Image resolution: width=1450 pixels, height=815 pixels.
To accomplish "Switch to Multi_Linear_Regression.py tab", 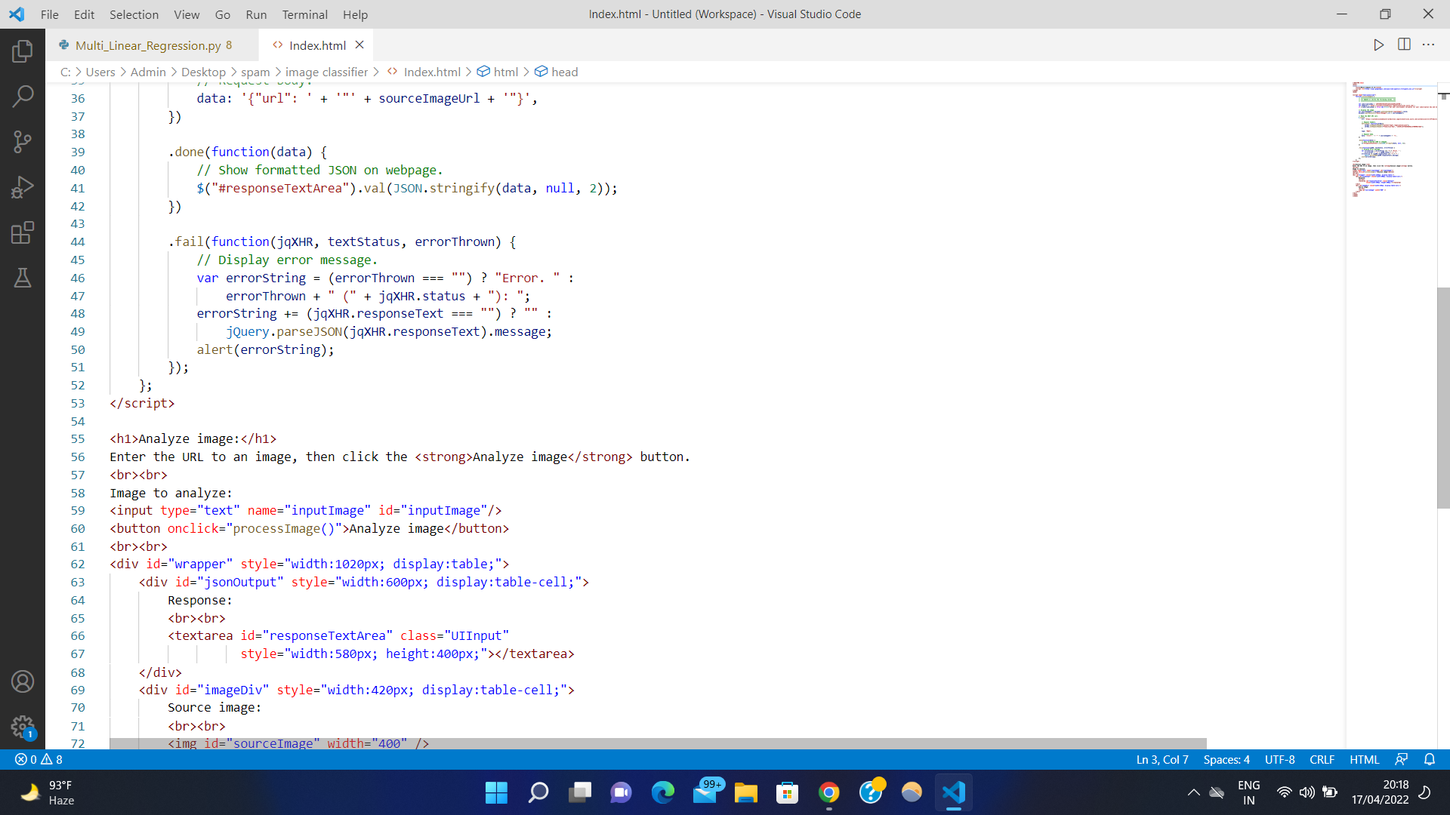I will pos(148,45).
